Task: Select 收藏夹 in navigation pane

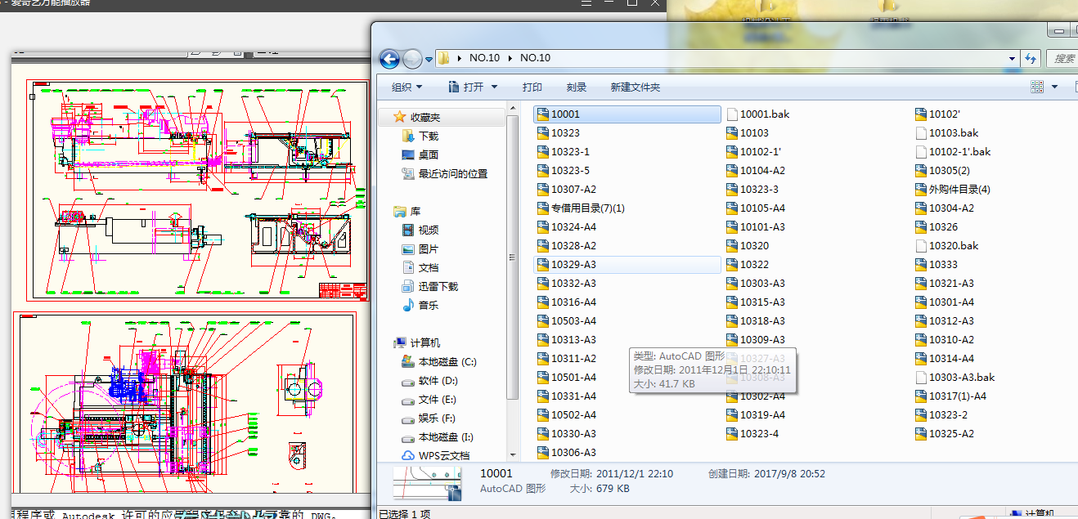Action: click(417, 118)
